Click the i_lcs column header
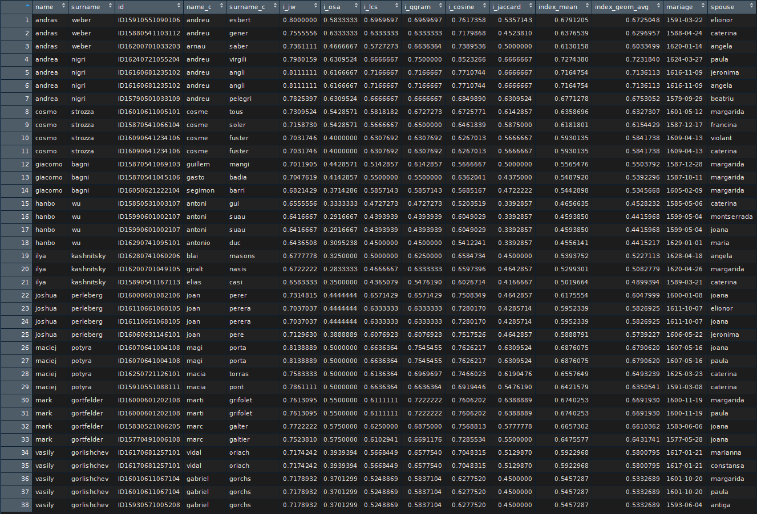 click(380, 7)
